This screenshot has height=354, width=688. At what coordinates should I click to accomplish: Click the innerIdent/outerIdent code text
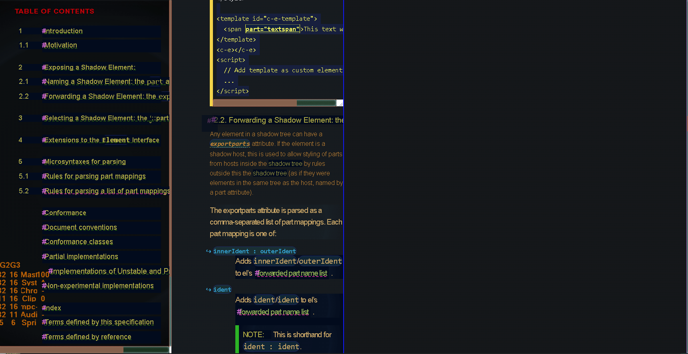click(298, 261)
